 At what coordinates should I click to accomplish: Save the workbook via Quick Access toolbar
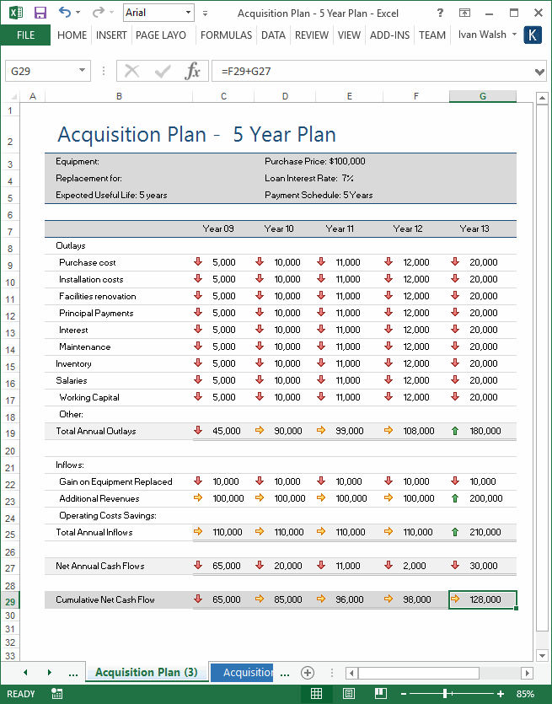pyautogui.click(x=40, y=11)
